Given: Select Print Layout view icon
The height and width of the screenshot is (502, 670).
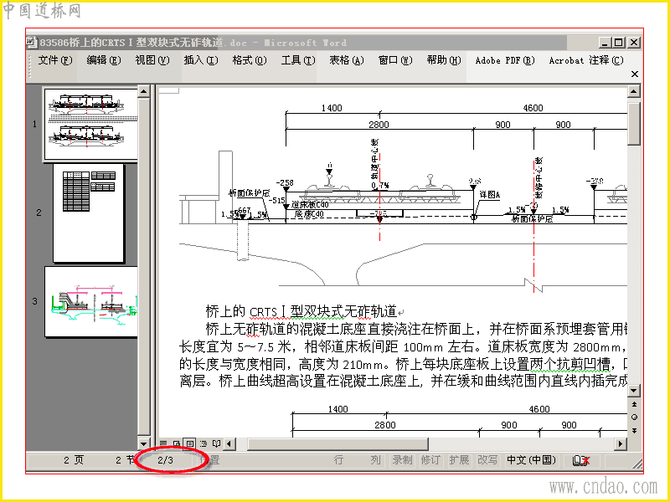Looking at the screenshot, I should 190,444.
